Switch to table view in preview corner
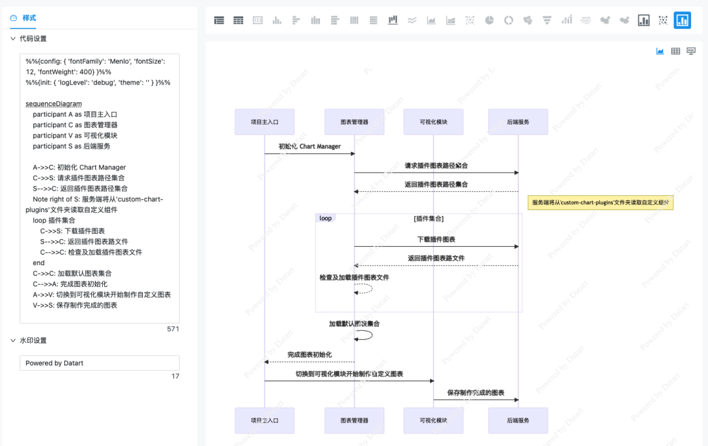The image size is (708, 446). click(675, 51)
